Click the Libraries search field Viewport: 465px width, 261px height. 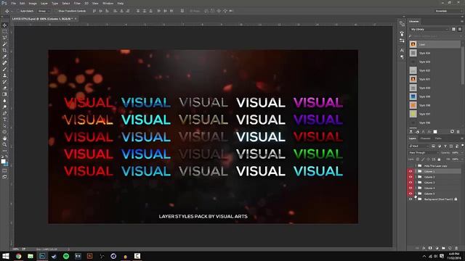[434, 36]
